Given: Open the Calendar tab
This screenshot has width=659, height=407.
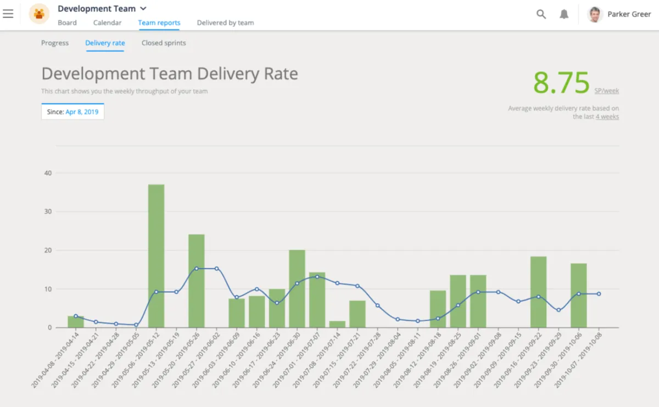Looking at the screenshot, I should [x=107, y=23].
